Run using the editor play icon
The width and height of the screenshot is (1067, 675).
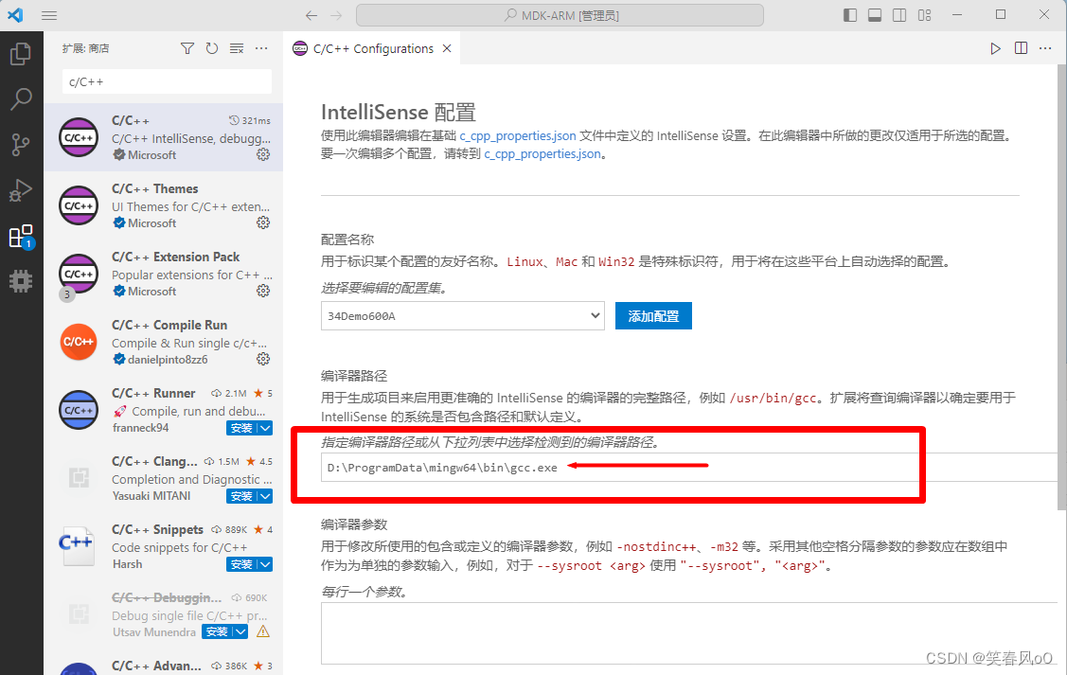coord(996,48)
